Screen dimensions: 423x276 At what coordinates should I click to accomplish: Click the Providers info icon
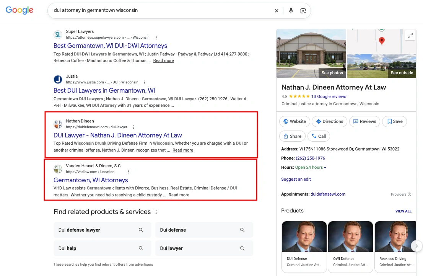[x=409, y=194]
